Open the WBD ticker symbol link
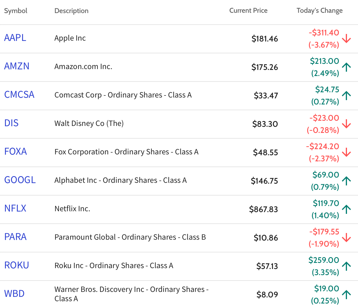 pos(14,294)
